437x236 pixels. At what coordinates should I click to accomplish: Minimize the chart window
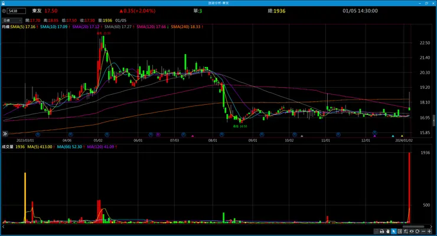[x=420, y=3]
